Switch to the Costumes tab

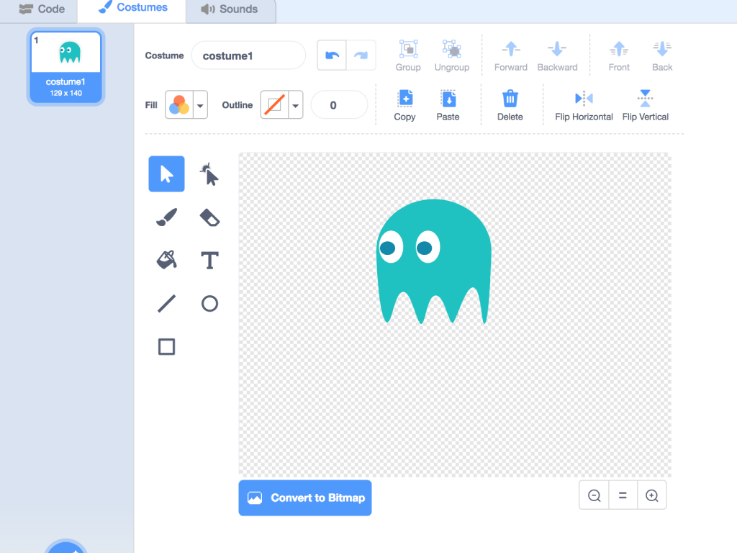pos(132,9)
